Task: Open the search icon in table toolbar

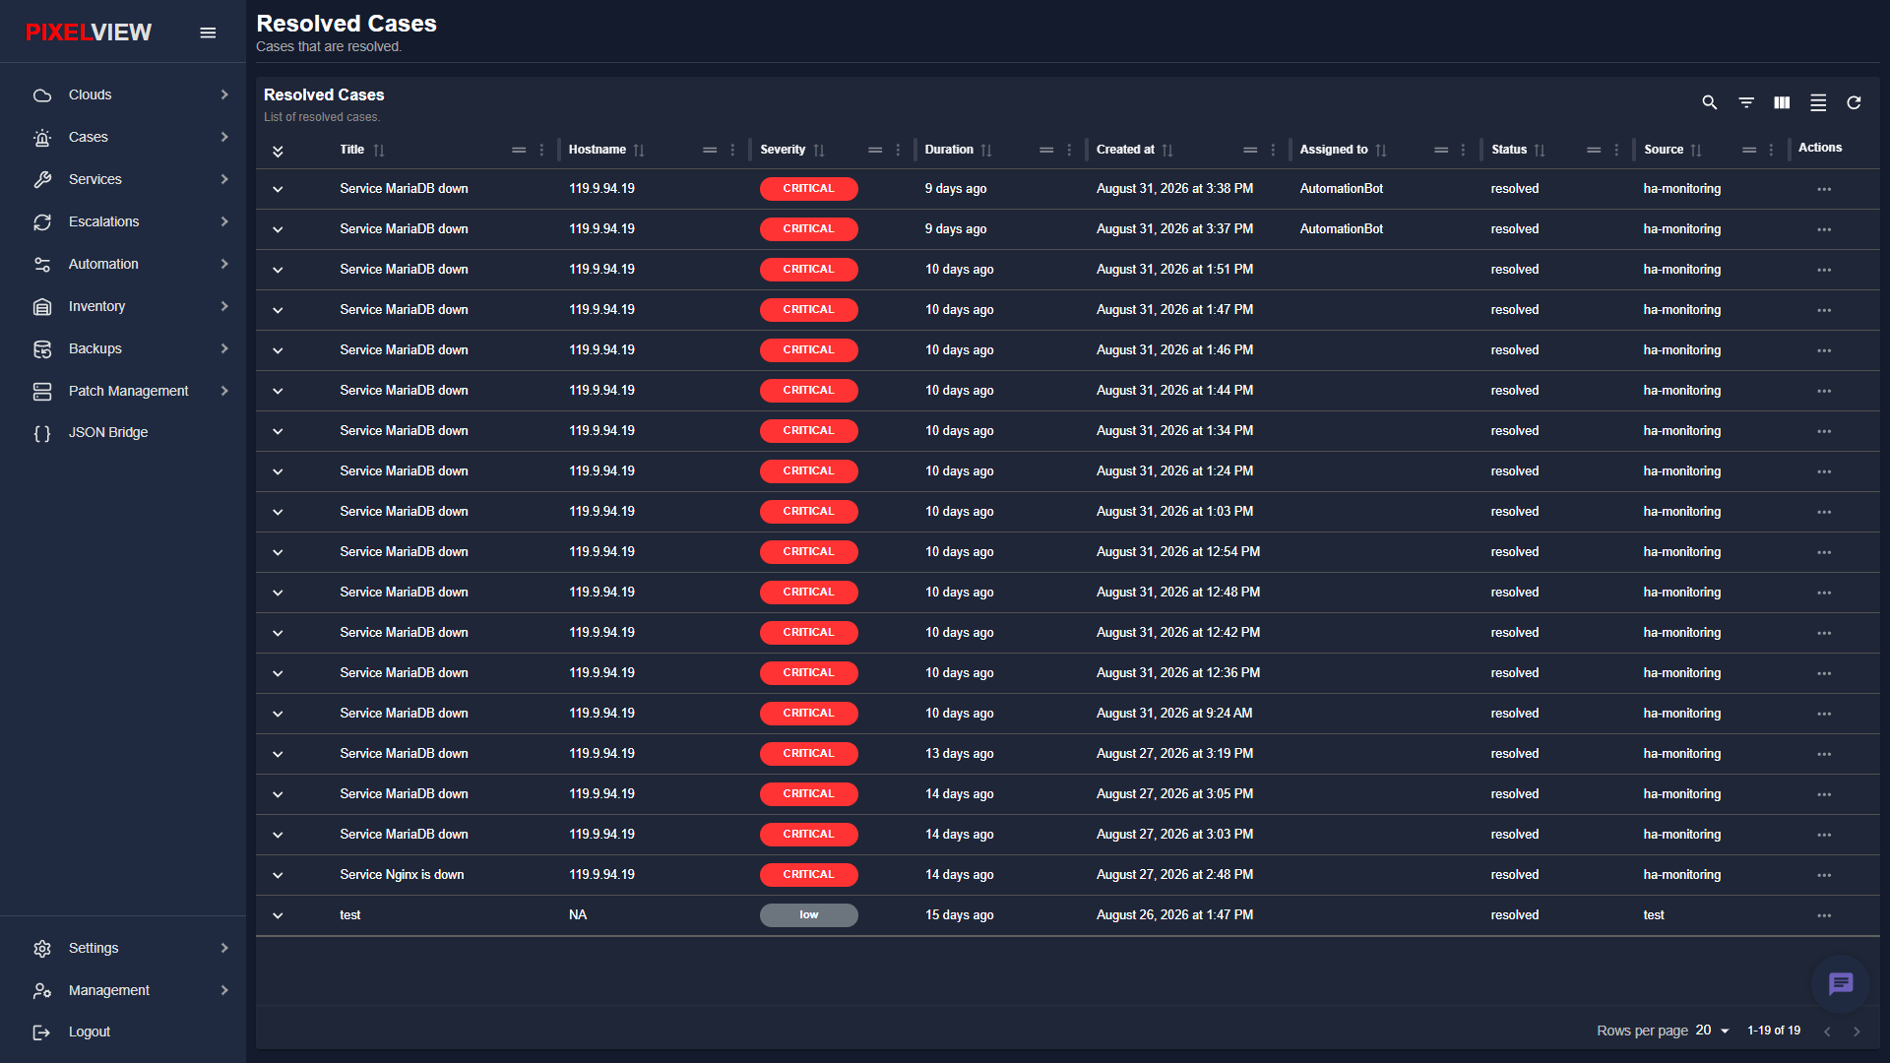Action: tap(1710, 102)
